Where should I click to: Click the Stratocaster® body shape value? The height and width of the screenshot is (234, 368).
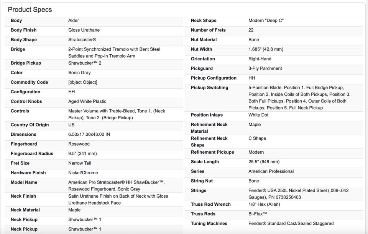(x=82, y=40)
